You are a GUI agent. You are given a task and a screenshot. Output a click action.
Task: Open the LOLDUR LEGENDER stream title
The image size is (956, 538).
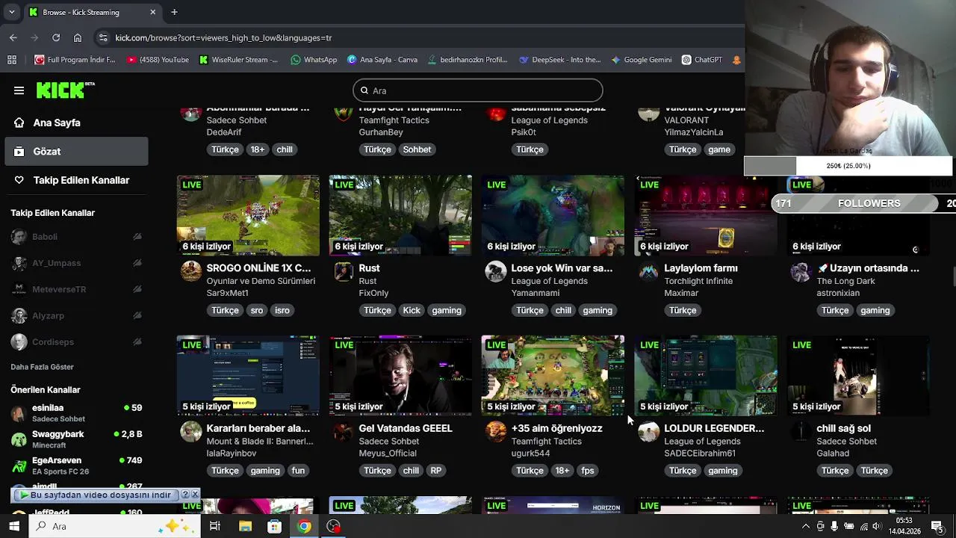pos(714,428)
